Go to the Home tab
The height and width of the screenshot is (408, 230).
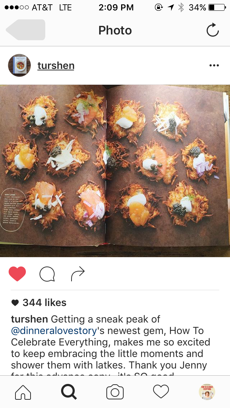(x=23, y=392)
